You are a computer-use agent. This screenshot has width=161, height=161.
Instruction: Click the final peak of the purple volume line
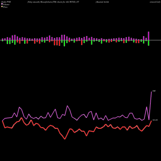tap(151, 92)
